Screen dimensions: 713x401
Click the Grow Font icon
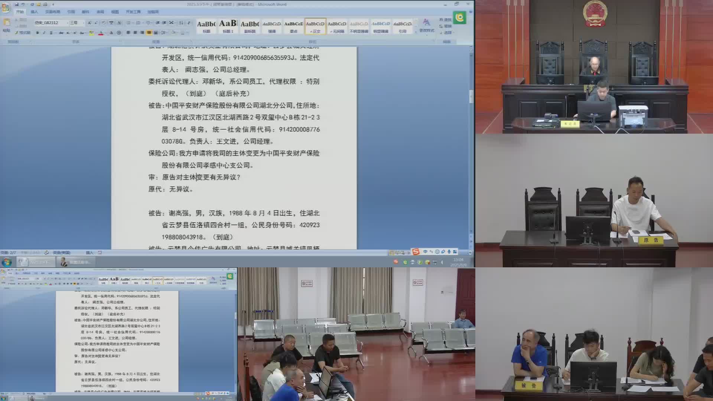pyautogui.click(x=89, y=23)
